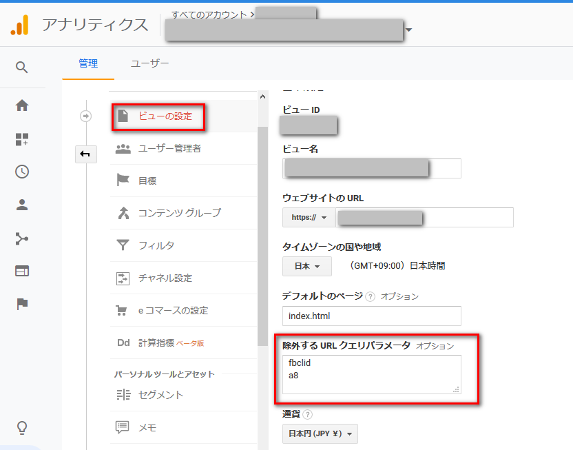Image resolution: width=573 pixels, height=450 pixels.
Task: Click the circled arrow icon beside view column
Action: click(x=85, y=116)
